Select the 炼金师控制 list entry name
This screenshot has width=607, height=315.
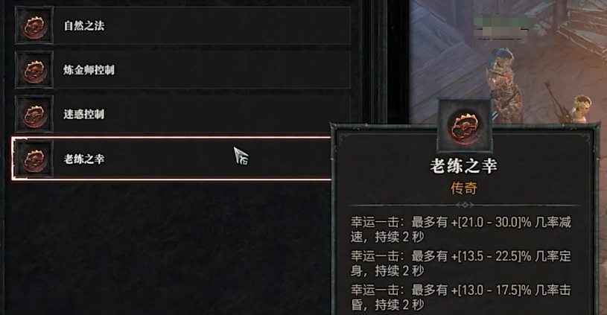89,70
